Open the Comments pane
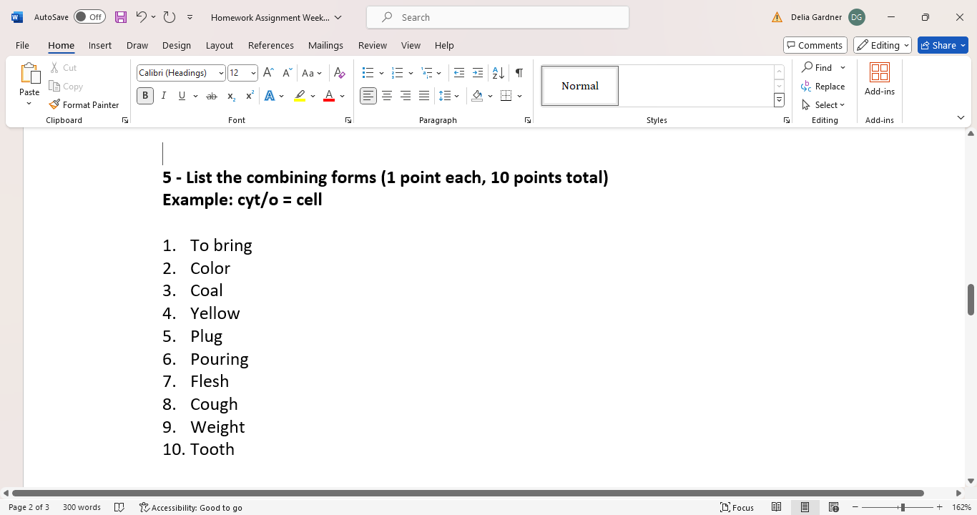 815,45
